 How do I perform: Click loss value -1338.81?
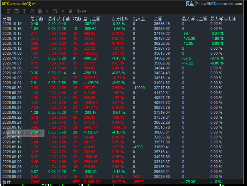tap(91, 132)
